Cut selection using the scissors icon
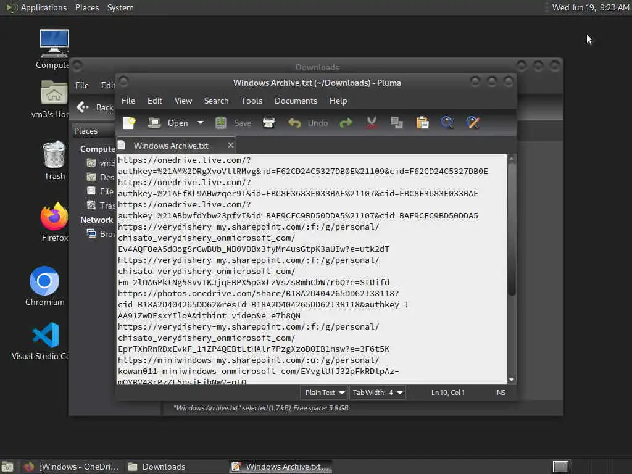This screenshot has width=632, height=474. 372,123
